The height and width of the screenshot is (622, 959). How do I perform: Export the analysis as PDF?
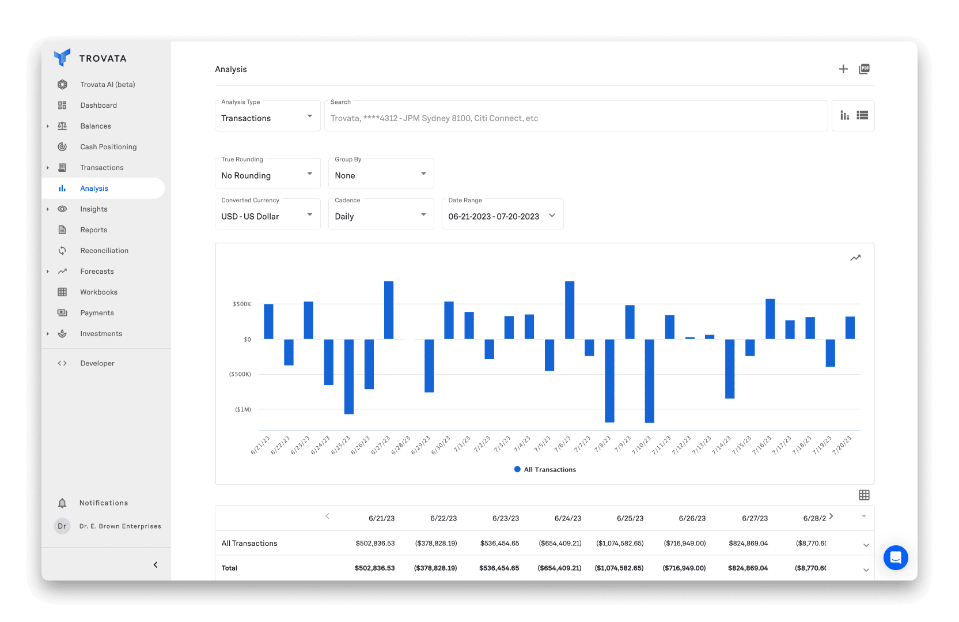click(864, 69)
